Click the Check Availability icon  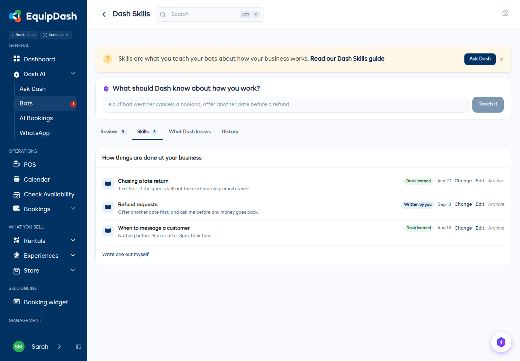[x=17, y=195]
